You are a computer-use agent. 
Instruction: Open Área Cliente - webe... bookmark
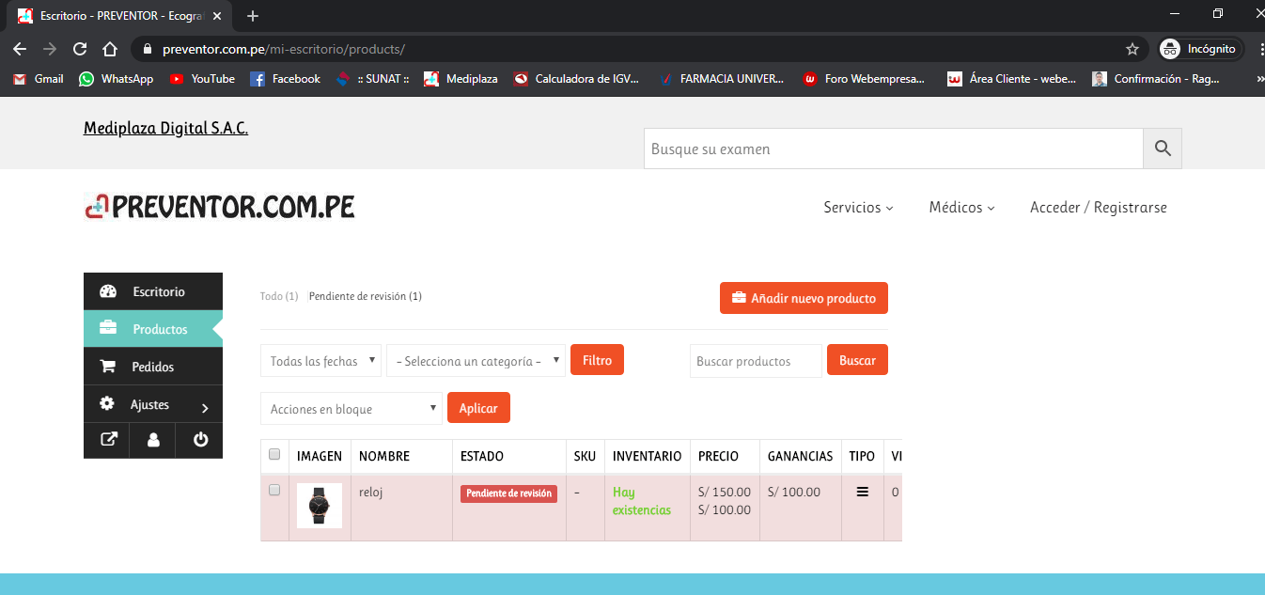(1012, 79)
